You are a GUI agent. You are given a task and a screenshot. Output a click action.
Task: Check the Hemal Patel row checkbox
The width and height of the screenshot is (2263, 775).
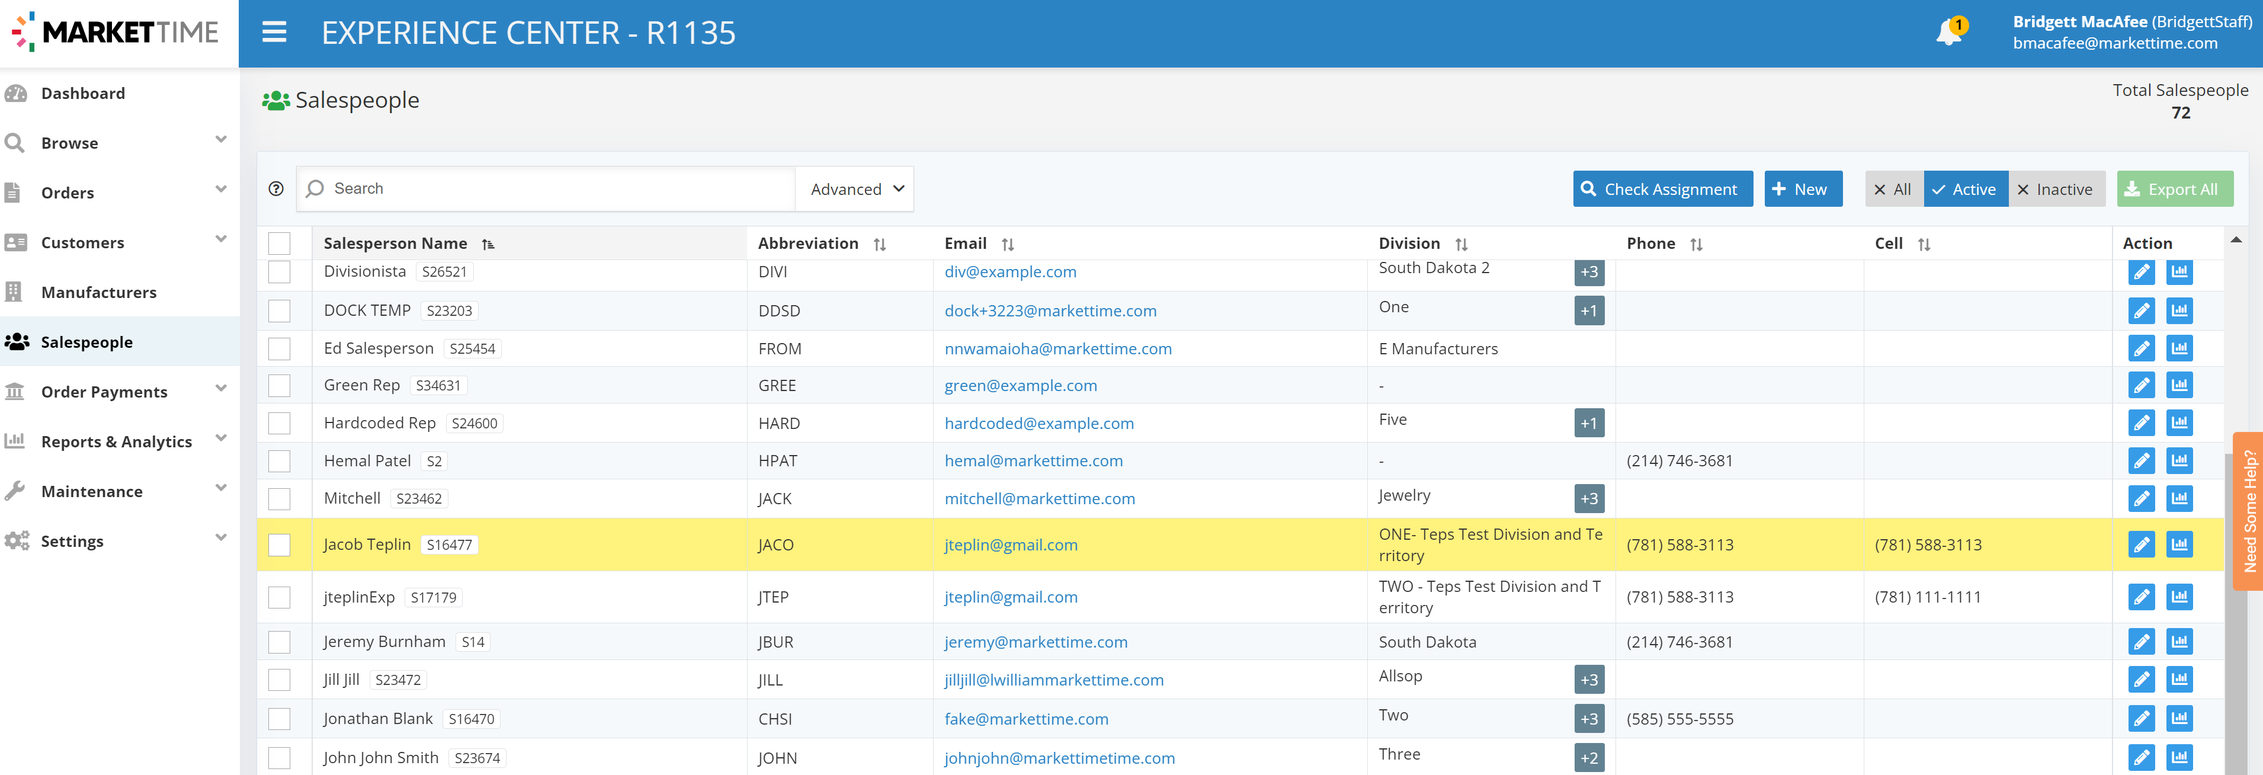click(x=280, y=460)
